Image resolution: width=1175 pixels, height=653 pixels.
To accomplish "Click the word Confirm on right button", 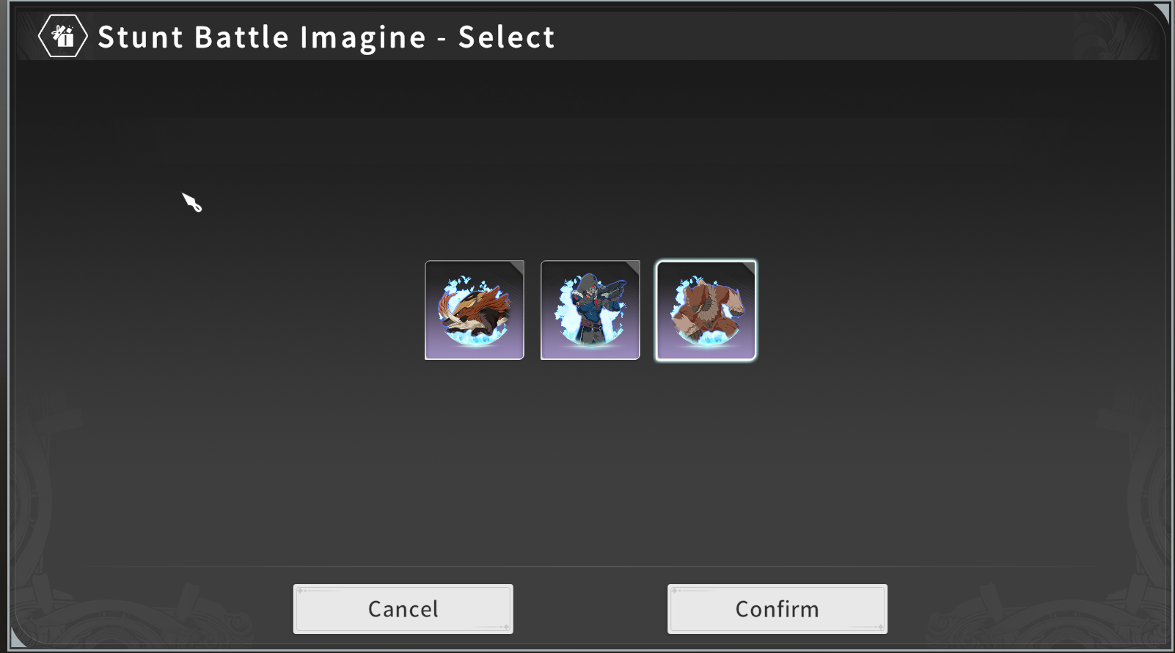I will 777,609.
